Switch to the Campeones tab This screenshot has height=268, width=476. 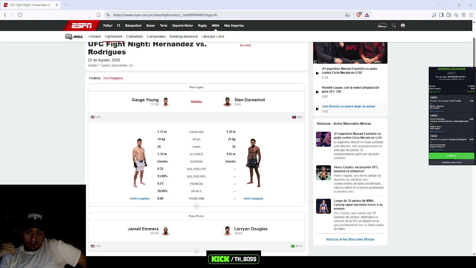click(x=156, y=36)
